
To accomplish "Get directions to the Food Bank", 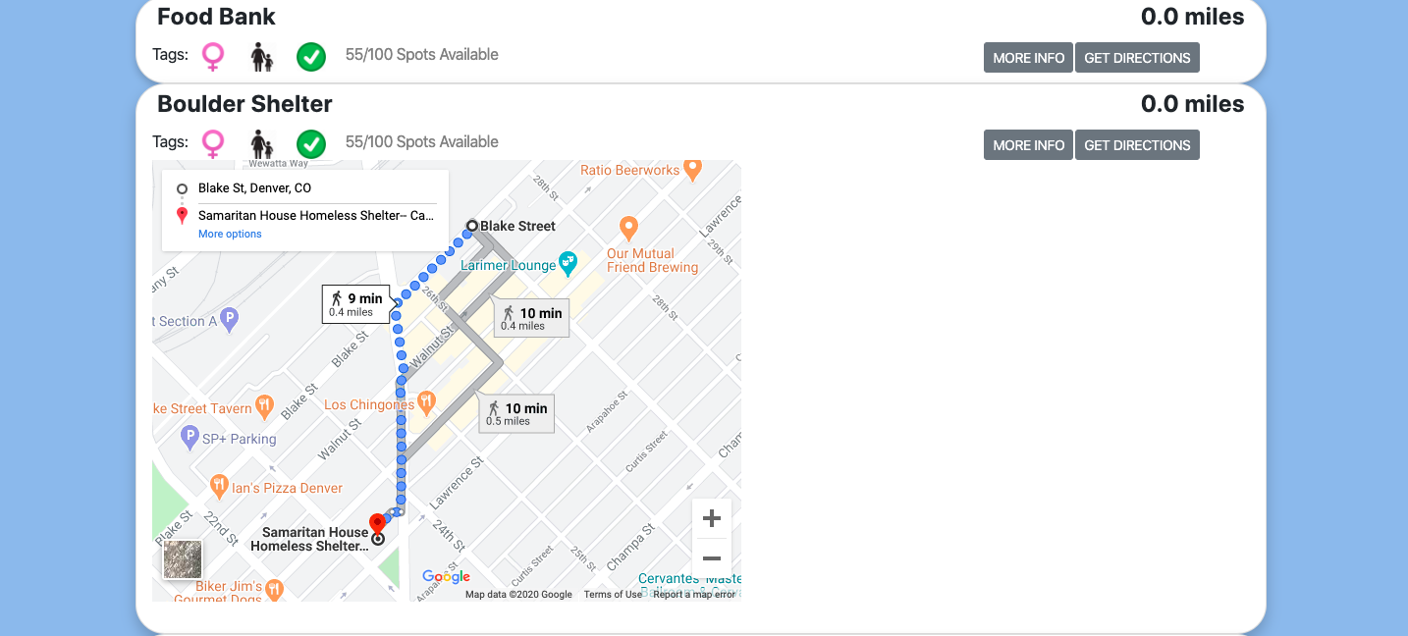I will point(1137,58).
